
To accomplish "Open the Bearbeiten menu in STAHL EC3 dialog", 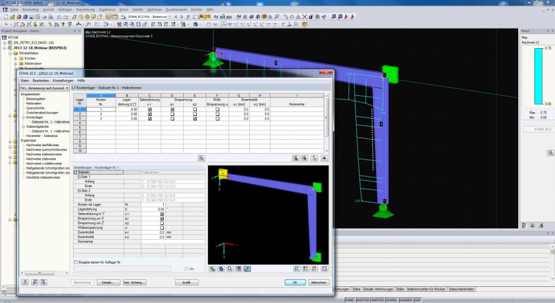I will (41, 81).
